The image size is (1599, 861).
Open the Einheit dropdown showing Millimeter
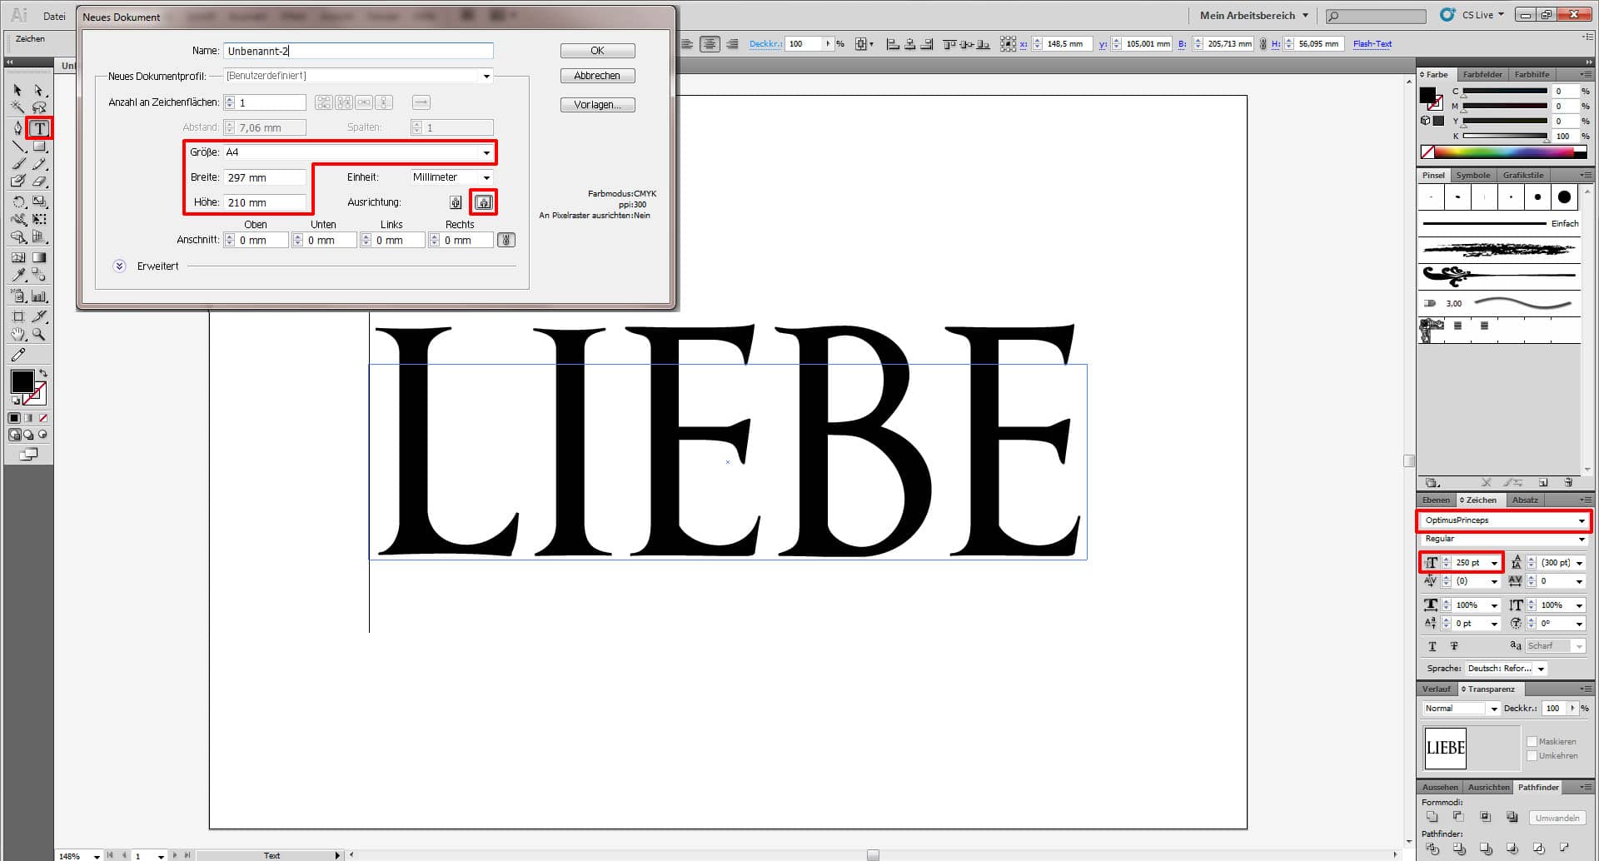coord(486,177)
